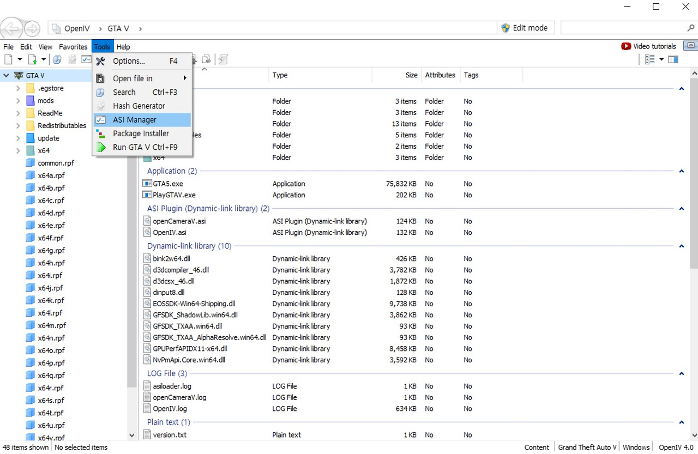Expand the Redistributables folder in the tree
This screenshot has width=698, height=454.
[18, 126]
